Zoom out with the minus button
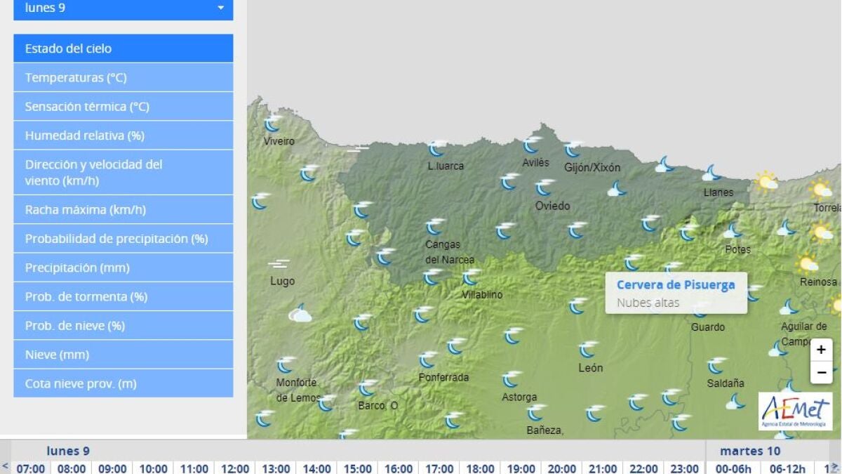This screenshot has width=842, height=474. pos(821,372)
